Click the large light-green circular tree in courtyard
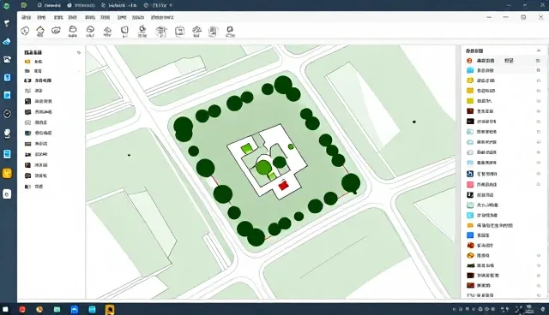Viewport: 549px width, 315px height. coord(262,168)
